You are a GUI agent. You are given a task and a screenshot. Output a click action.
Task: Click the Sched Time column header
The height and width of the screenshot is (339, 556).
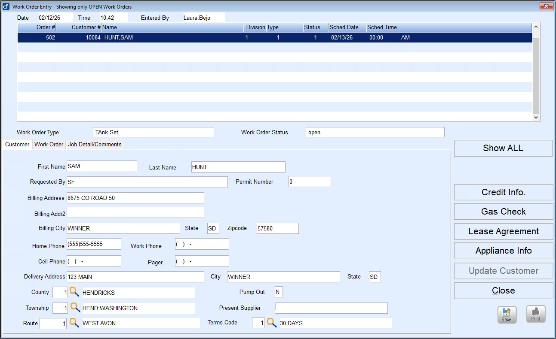tap(449, 27)
